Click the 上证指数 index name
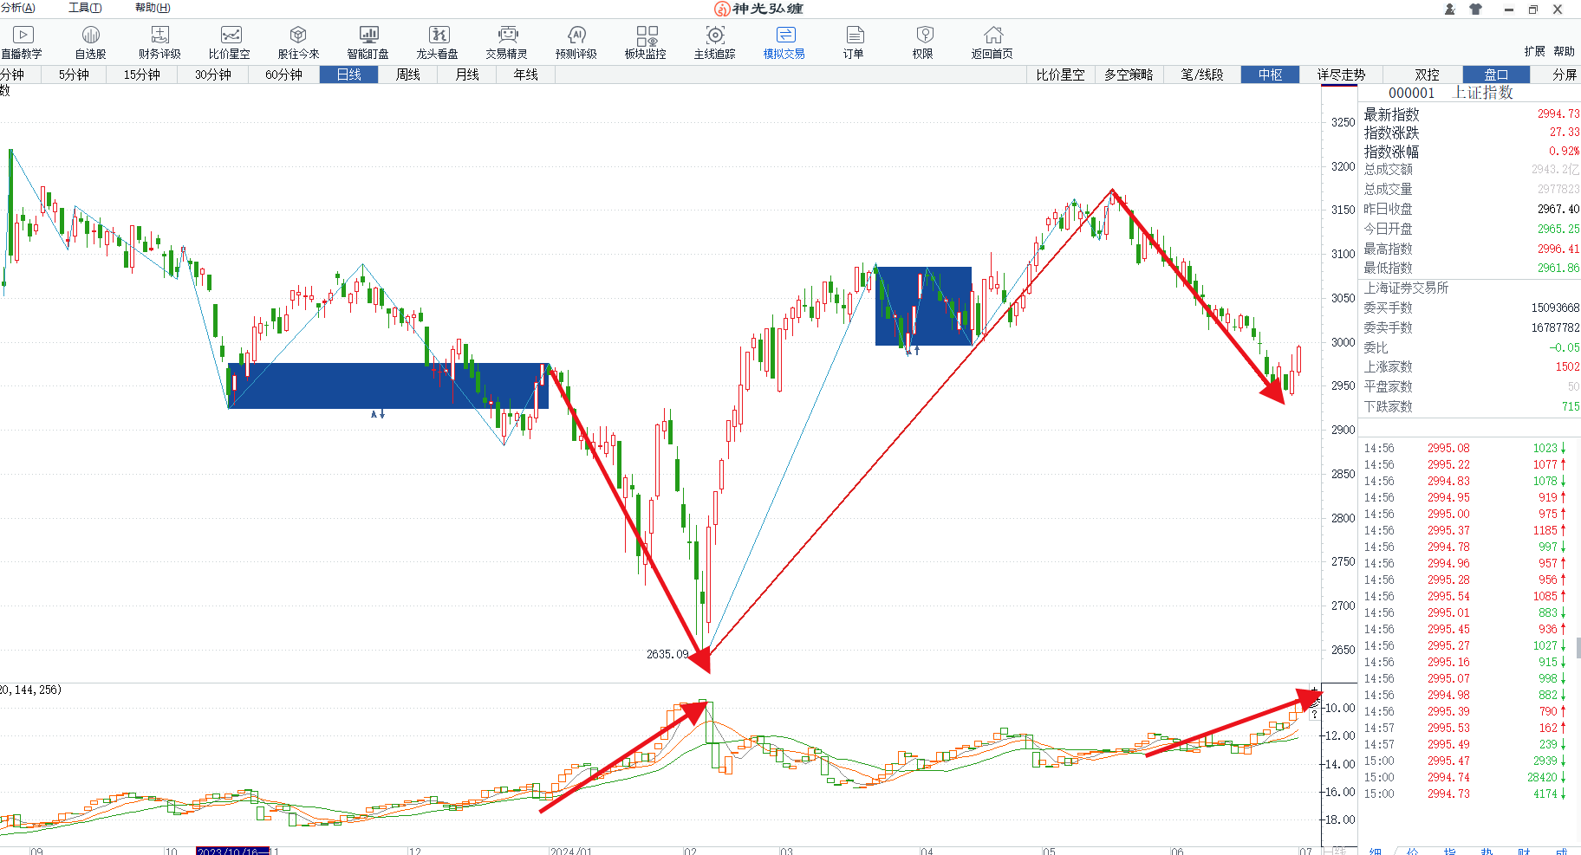This screenshot has width=1581, height=855. (1483, 93)
